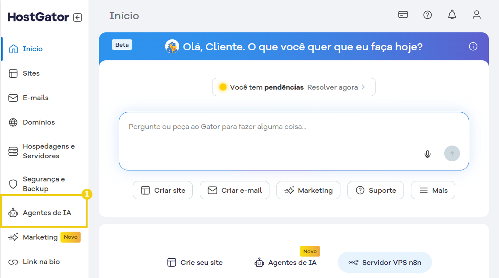Click the Gator avatar in the blue banner
The width and height of the screenshot is (499, 278).
point(172,46)
